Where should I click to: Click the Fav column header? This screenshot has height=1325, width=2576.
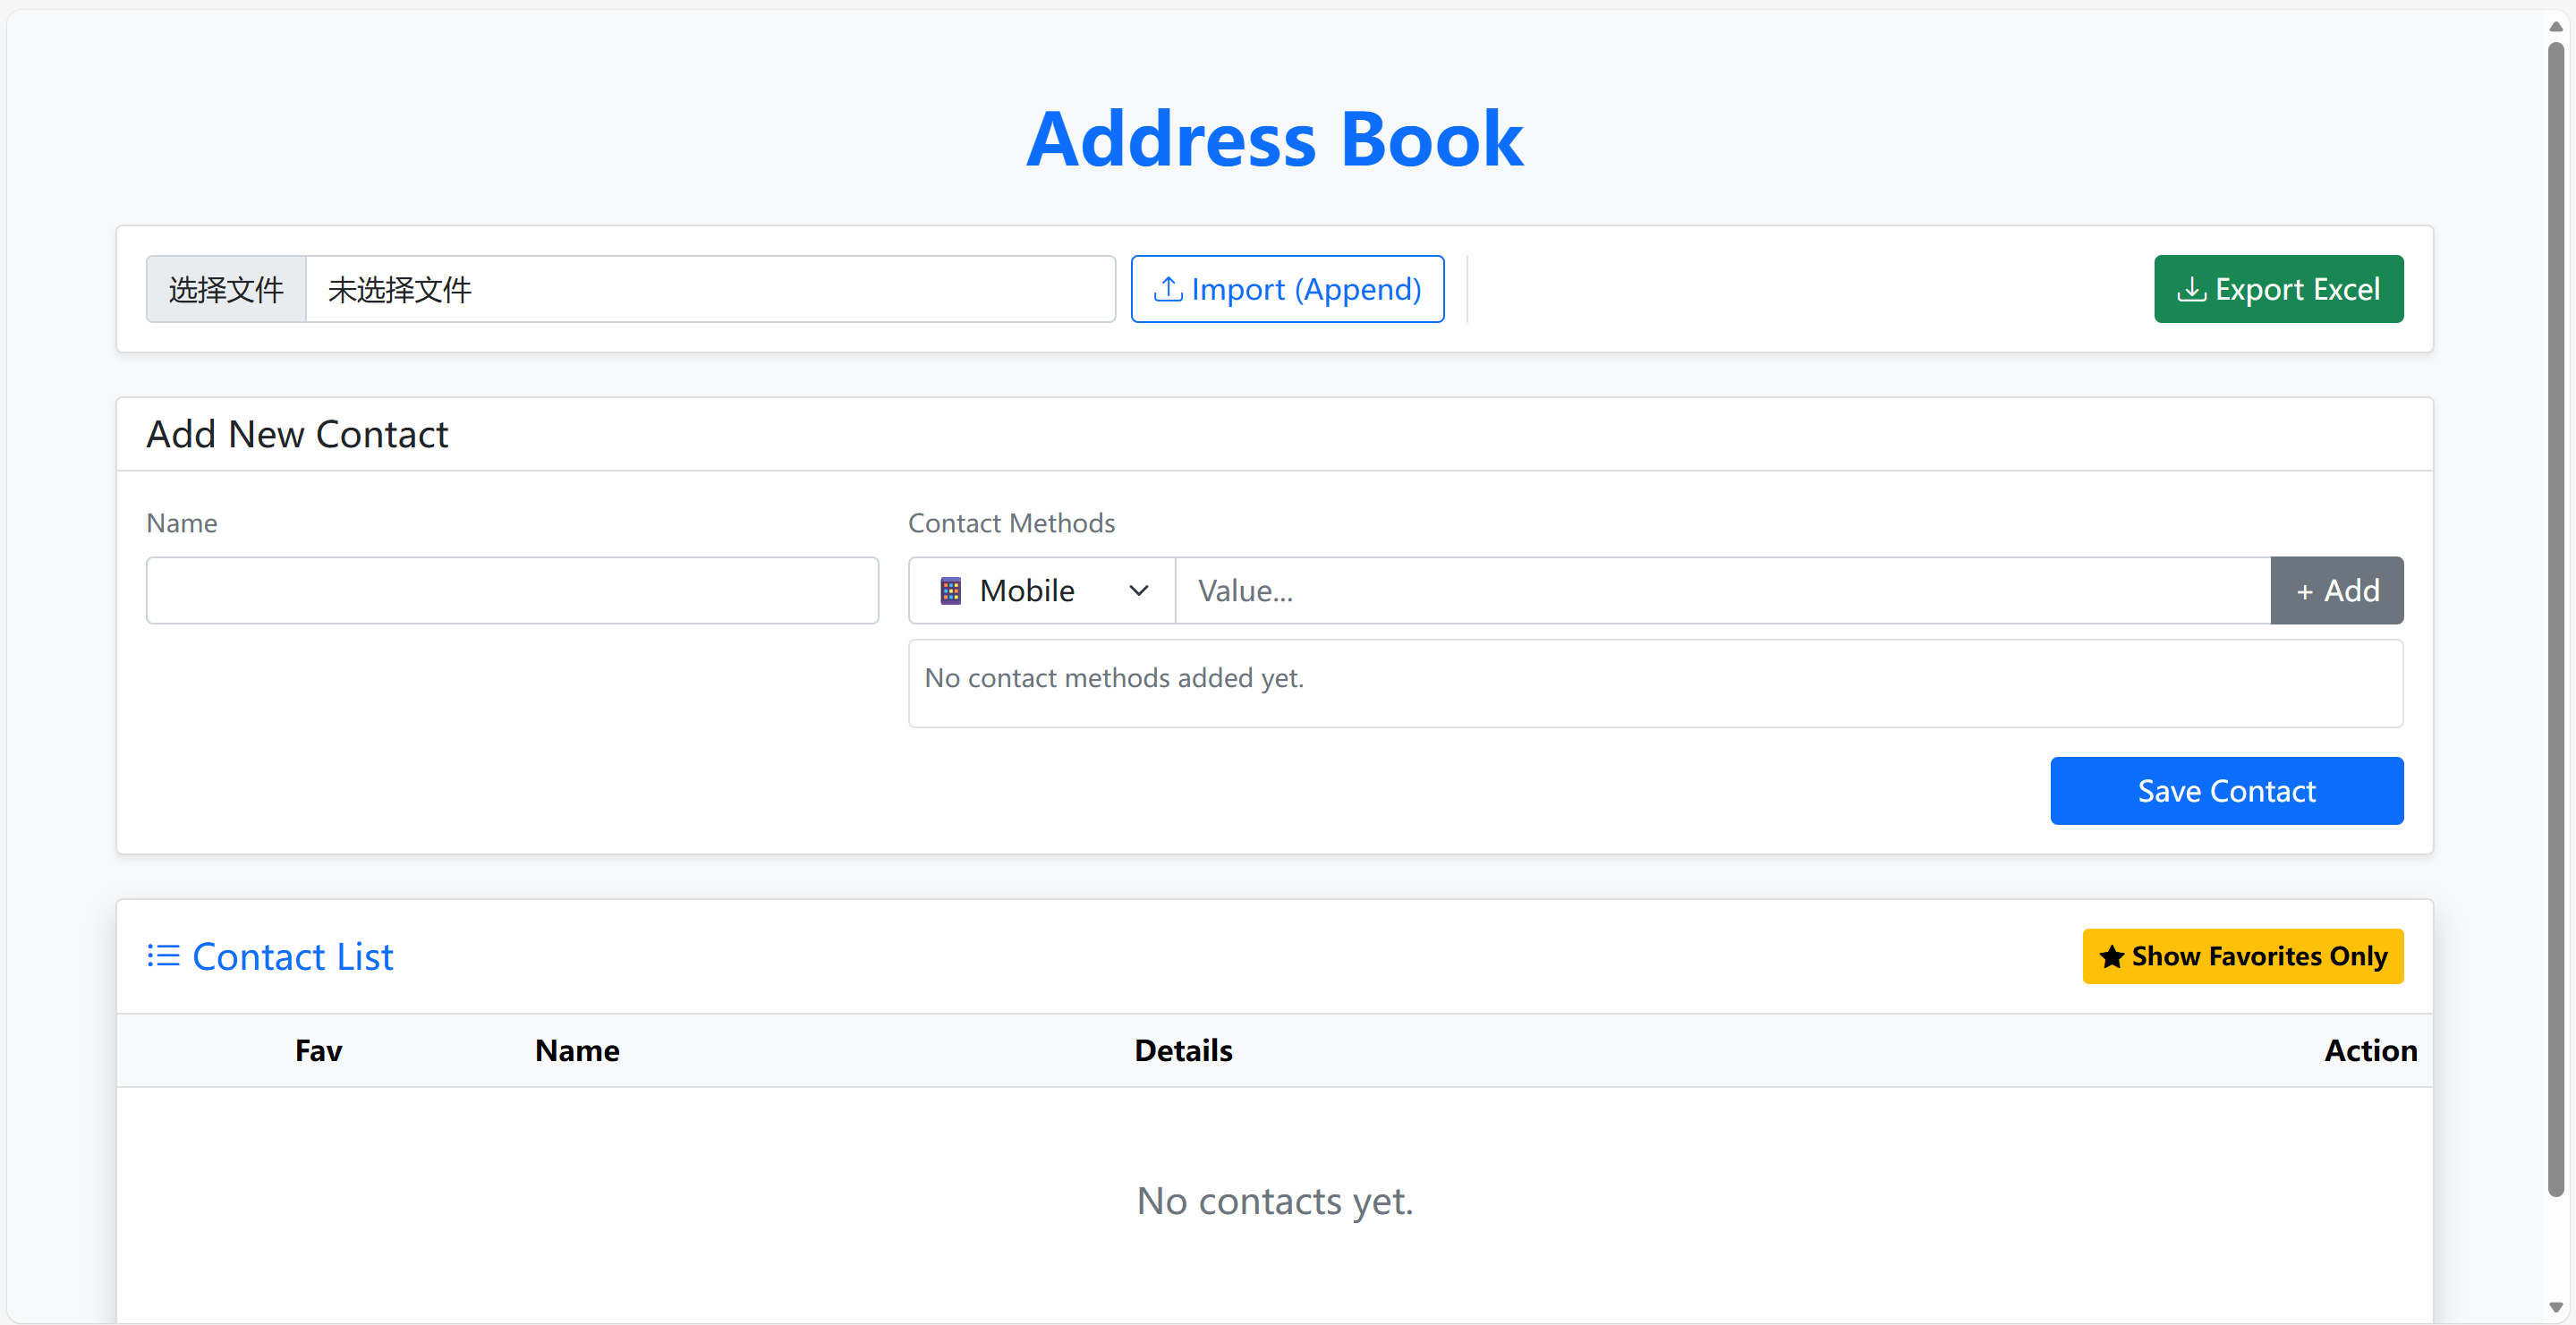318,1050
